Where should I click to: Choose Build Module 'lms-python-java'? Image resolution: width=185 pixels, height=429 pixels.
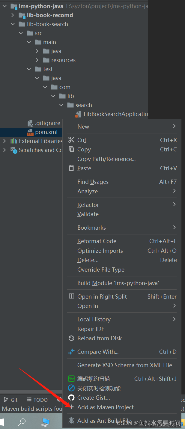point(118,283)
